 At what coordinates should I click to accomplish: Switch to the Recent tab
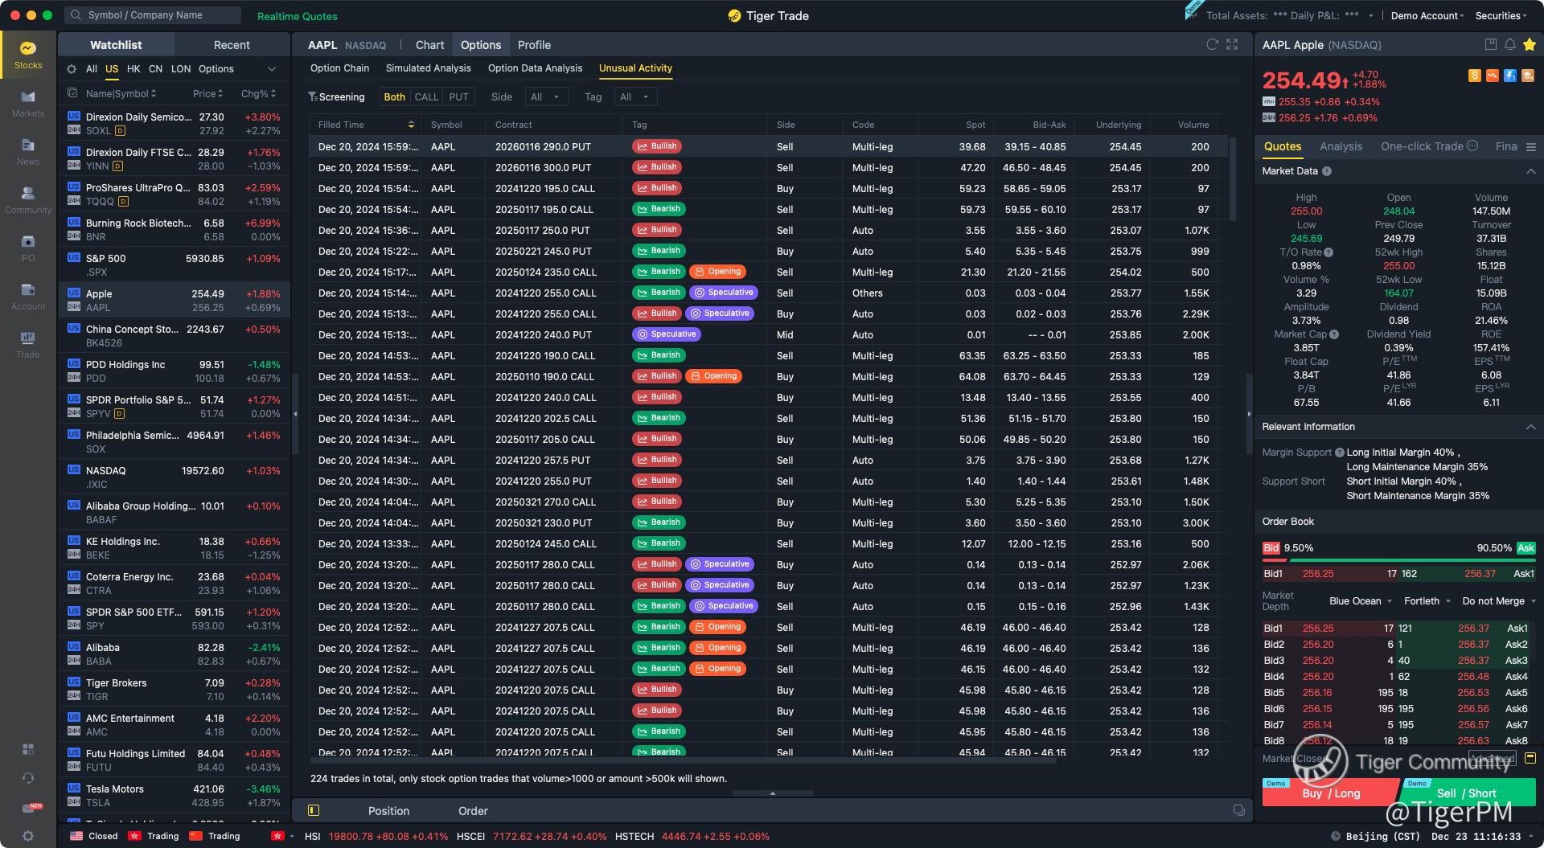point(232,45)
